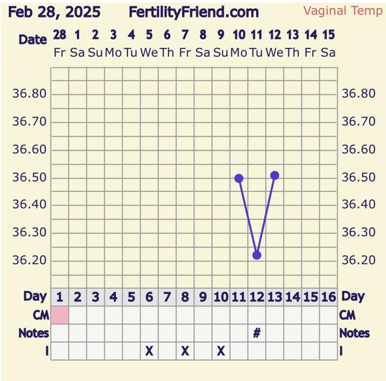
Task: Click the 36.20 label on right axis
Action: (x=358, y=261)
